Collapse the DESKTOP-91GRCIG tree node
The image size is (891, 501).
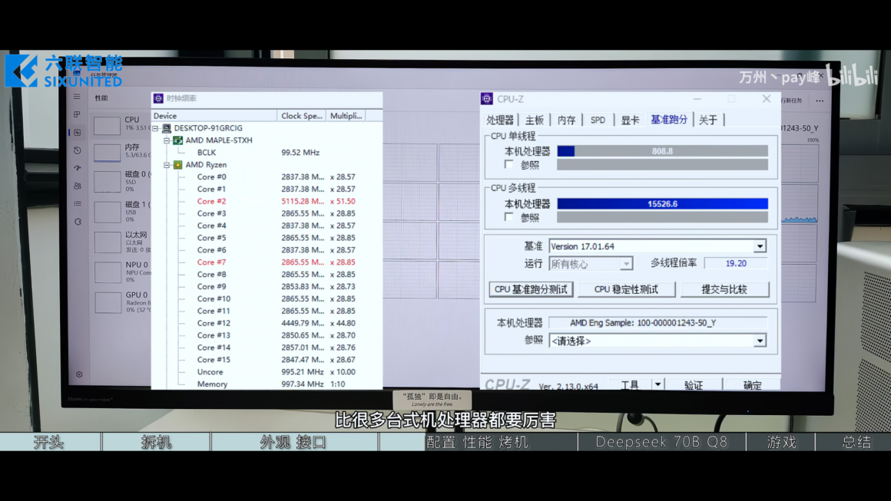pyautogui.click(x=156, y=128)
